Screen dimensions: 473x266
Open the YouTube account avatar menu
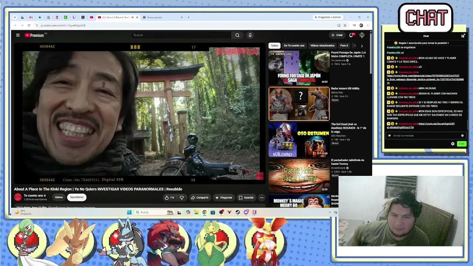coord(362,35)
